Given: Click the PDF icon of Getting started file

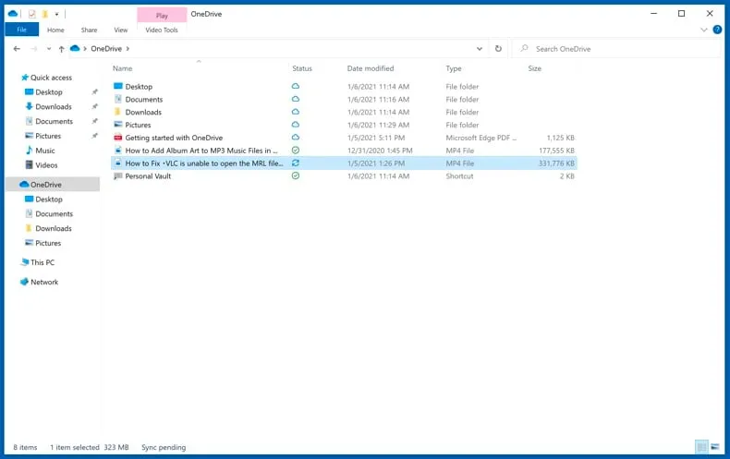Looking at the screenshot, I should point(117,138).
